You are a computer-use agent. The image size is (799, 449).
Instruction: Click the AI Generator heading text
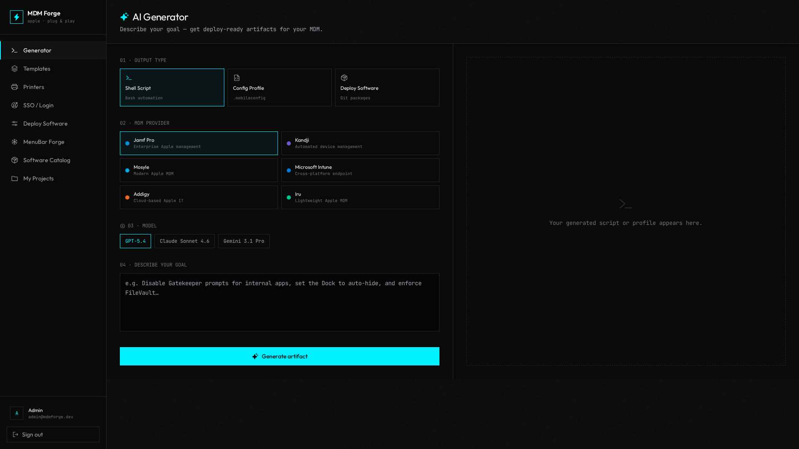[160, 17]
